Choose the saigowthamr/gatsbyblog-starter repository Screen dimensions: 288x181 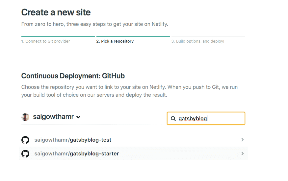[133, 153]
